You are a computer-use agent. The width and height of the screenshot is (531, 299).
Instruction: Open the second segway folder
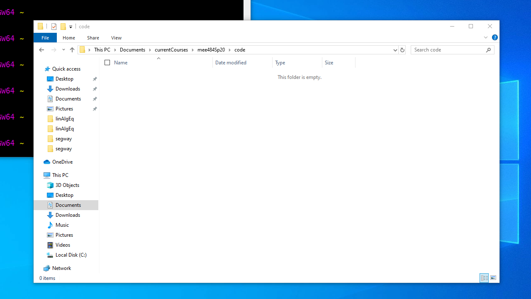click(x=63, y=149)
